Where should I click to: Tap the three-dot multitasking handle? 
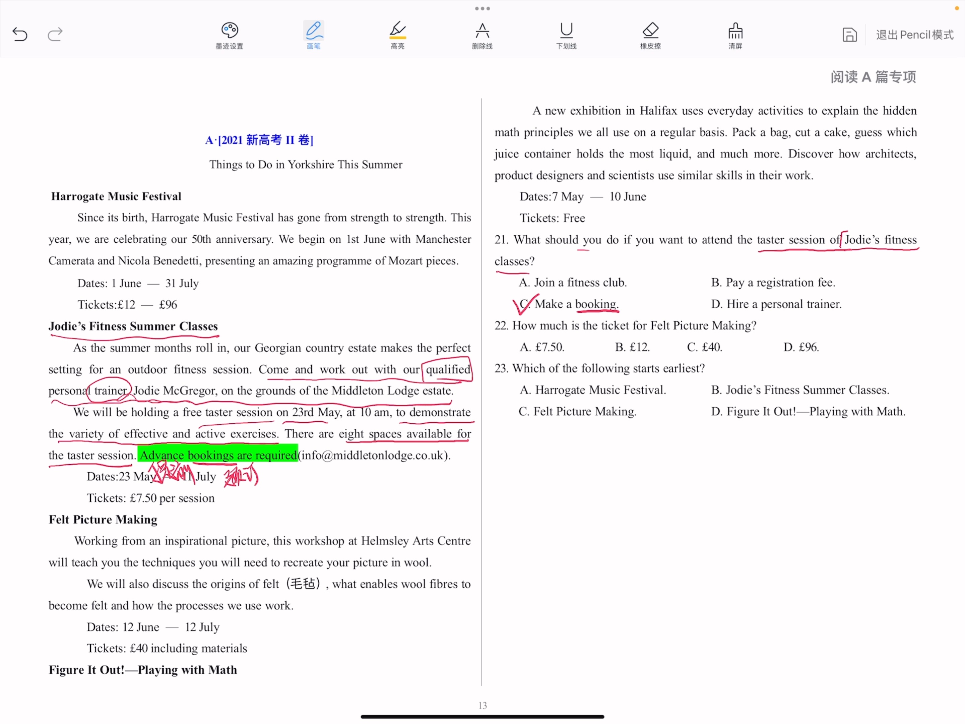[x=482, y=8]
